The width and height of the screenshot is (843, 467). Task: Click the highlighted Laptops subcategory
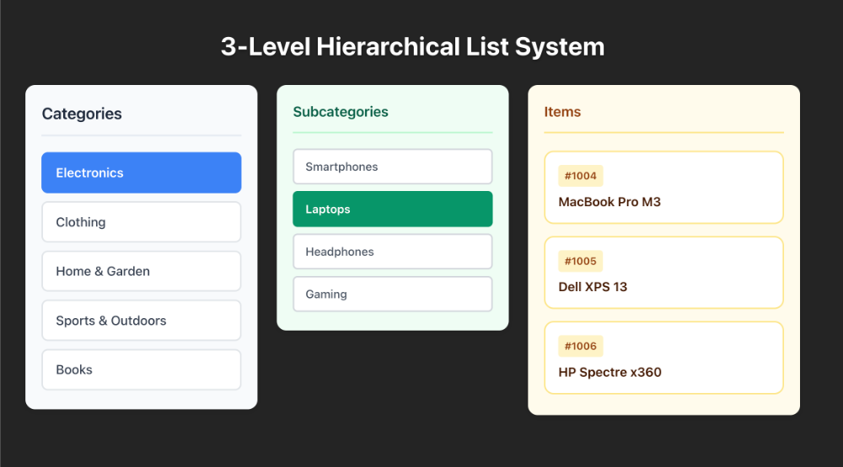[393, 209]
